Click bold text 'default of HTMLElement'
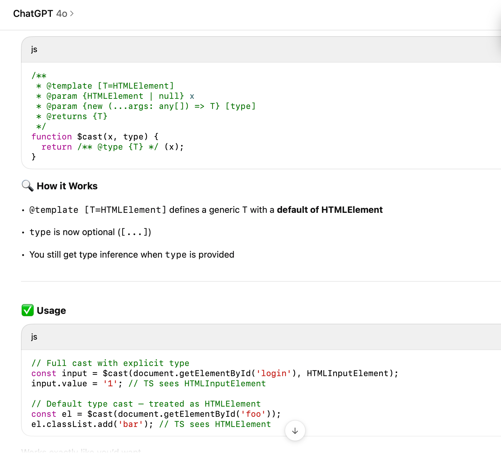 coord(330,210)
